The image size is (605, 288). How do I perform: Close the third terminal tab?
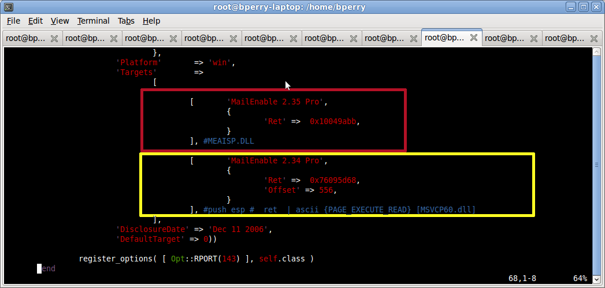(173, 39)
